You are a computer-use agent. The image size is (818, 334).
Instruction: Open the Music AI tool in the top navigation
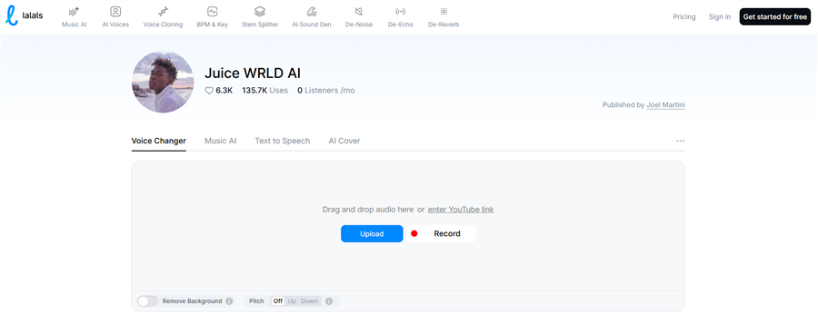pos(75,17)
